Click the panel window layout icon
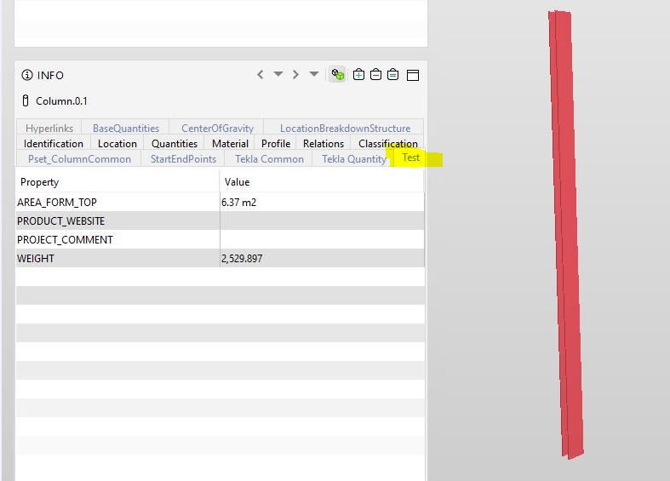The image size is (670, 481). pyautogui.click(x=413, y=75)
